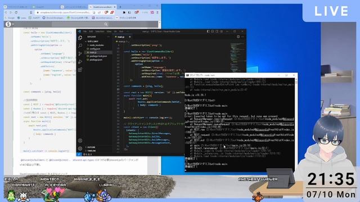
Task: Open the Discord.js bookmark
Action: point(78,17)
